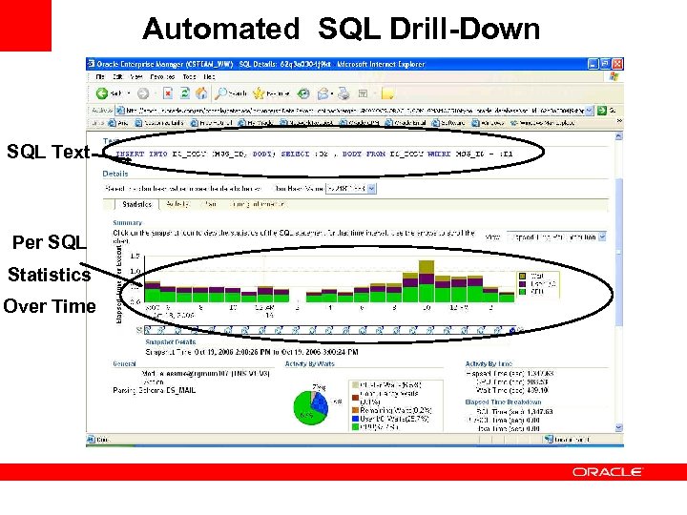The image size is (687, 515).
Task: Expand the address bar URL dropdown
Action: click(590, 111)
